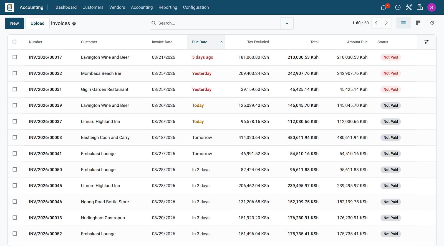Open the Customers menu
444x246 pixels.
pos(93,7)
